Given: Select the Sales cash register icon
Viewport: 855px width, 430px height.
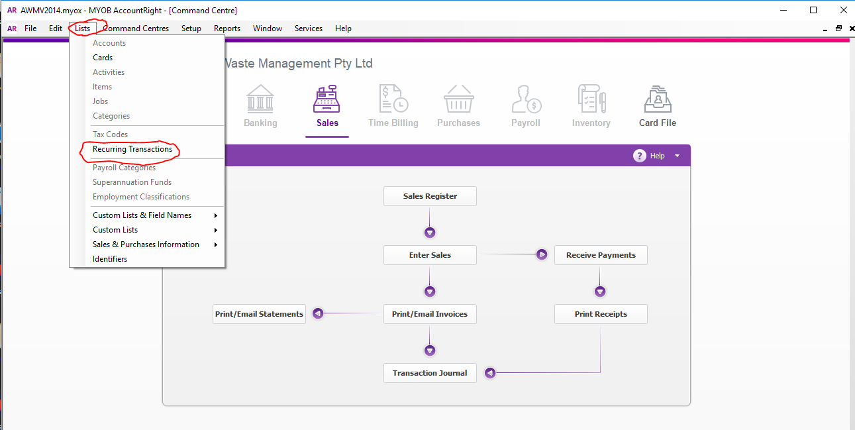Looking at the screenshot, I should [327, 99].
